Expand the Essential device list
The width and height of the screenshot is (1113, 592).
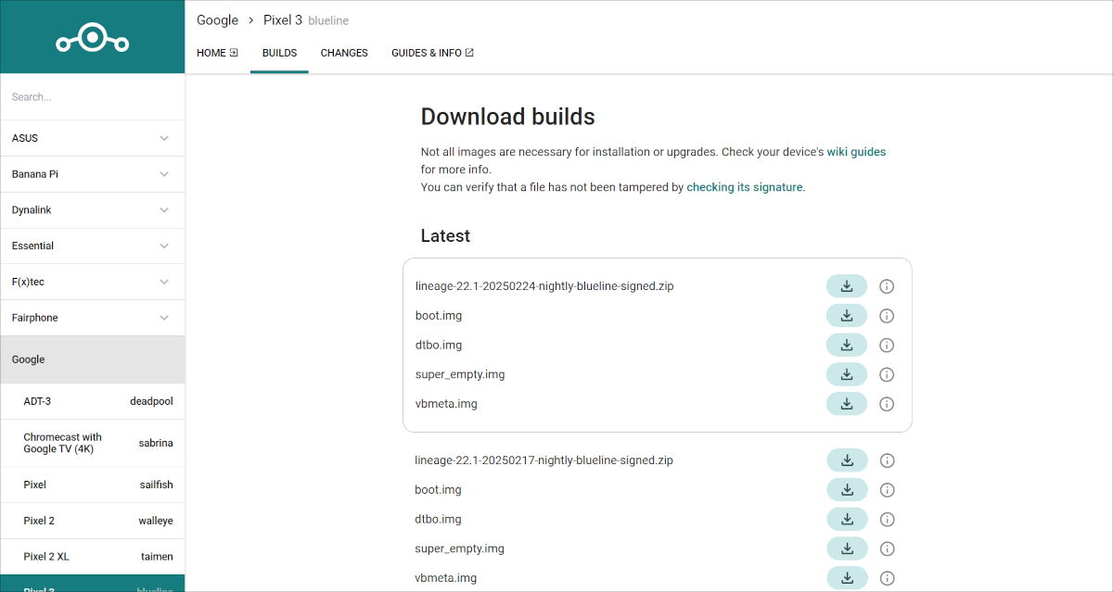(92, 246)
